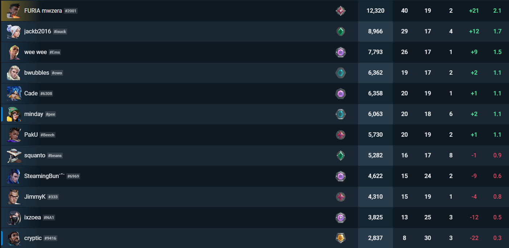
Task: Click the -22 differential for cryptic
Action: tap(474, 238)
